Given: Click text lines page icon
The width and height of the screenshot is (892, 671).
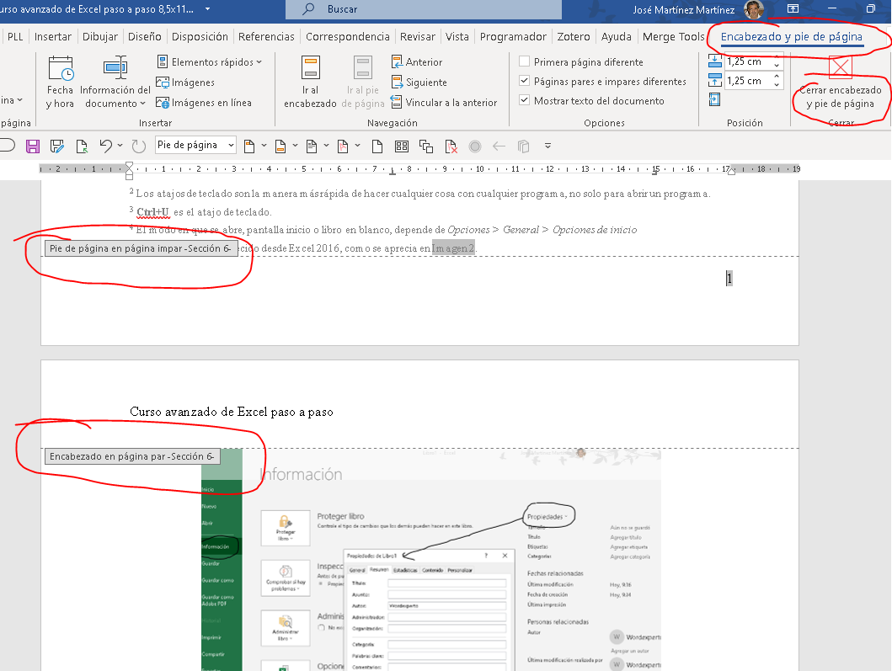Looking at the screenshot, I should [x=311, y=146].
